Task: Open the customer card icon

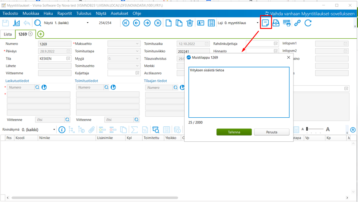Action: (200, 23)
